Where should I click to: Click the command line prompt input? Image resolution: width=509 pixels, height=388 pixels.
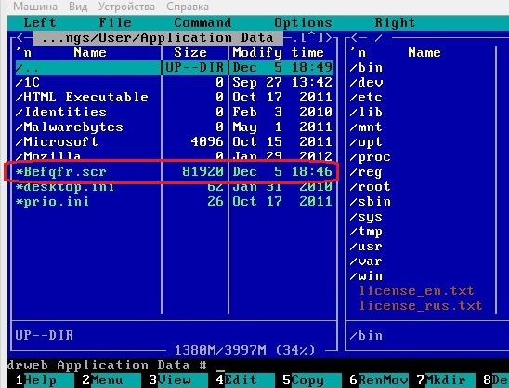[x=221, y=366]
